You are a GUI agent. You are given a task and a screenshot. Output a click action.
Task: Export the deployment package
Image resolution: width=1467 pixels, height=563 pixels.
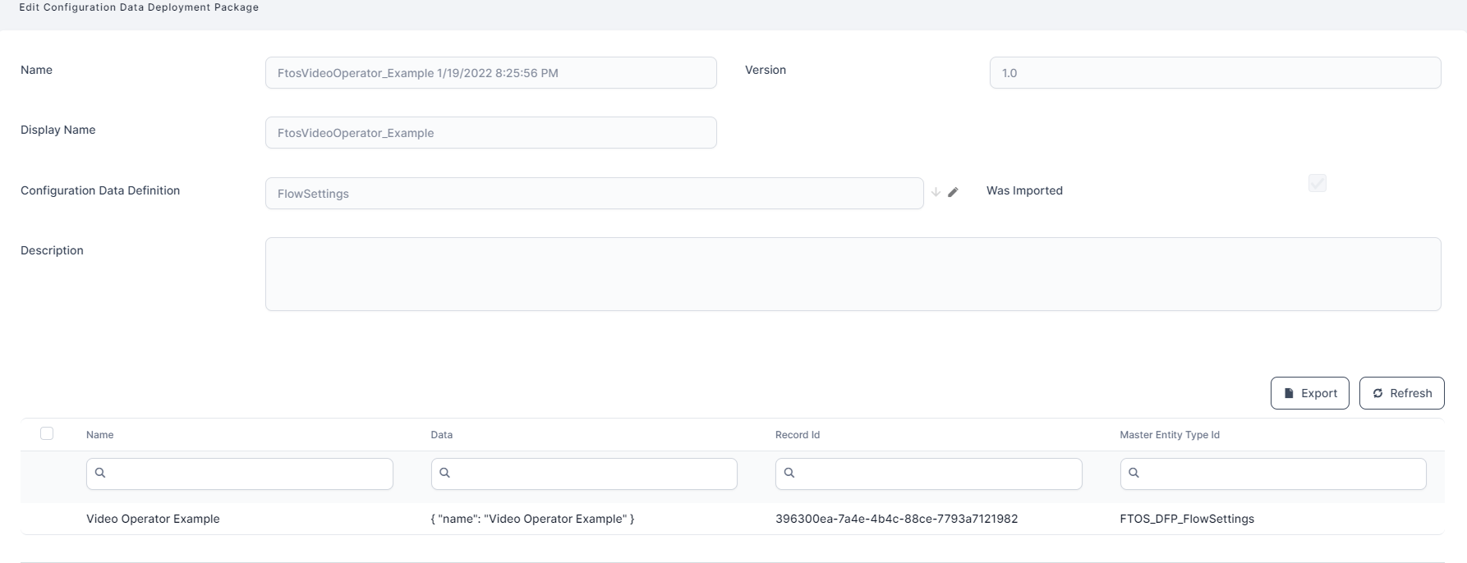[x=1309, y=393]
